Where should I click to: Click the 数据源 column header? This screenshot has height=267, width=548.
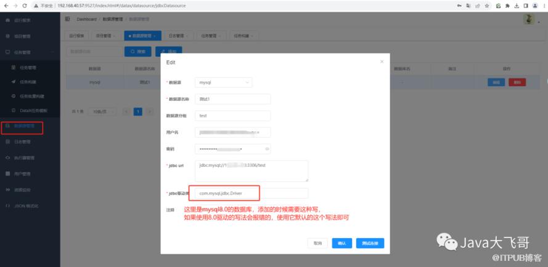[95, 69]
